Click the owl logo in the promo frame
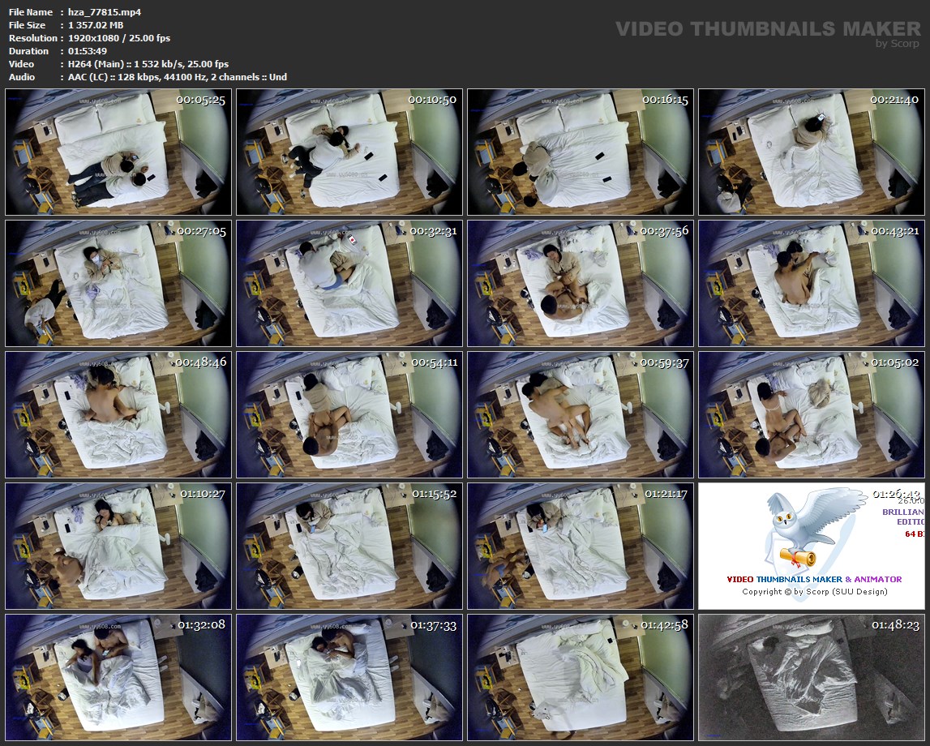Screen dimensions: 930x746 click(x=799, y=527)
